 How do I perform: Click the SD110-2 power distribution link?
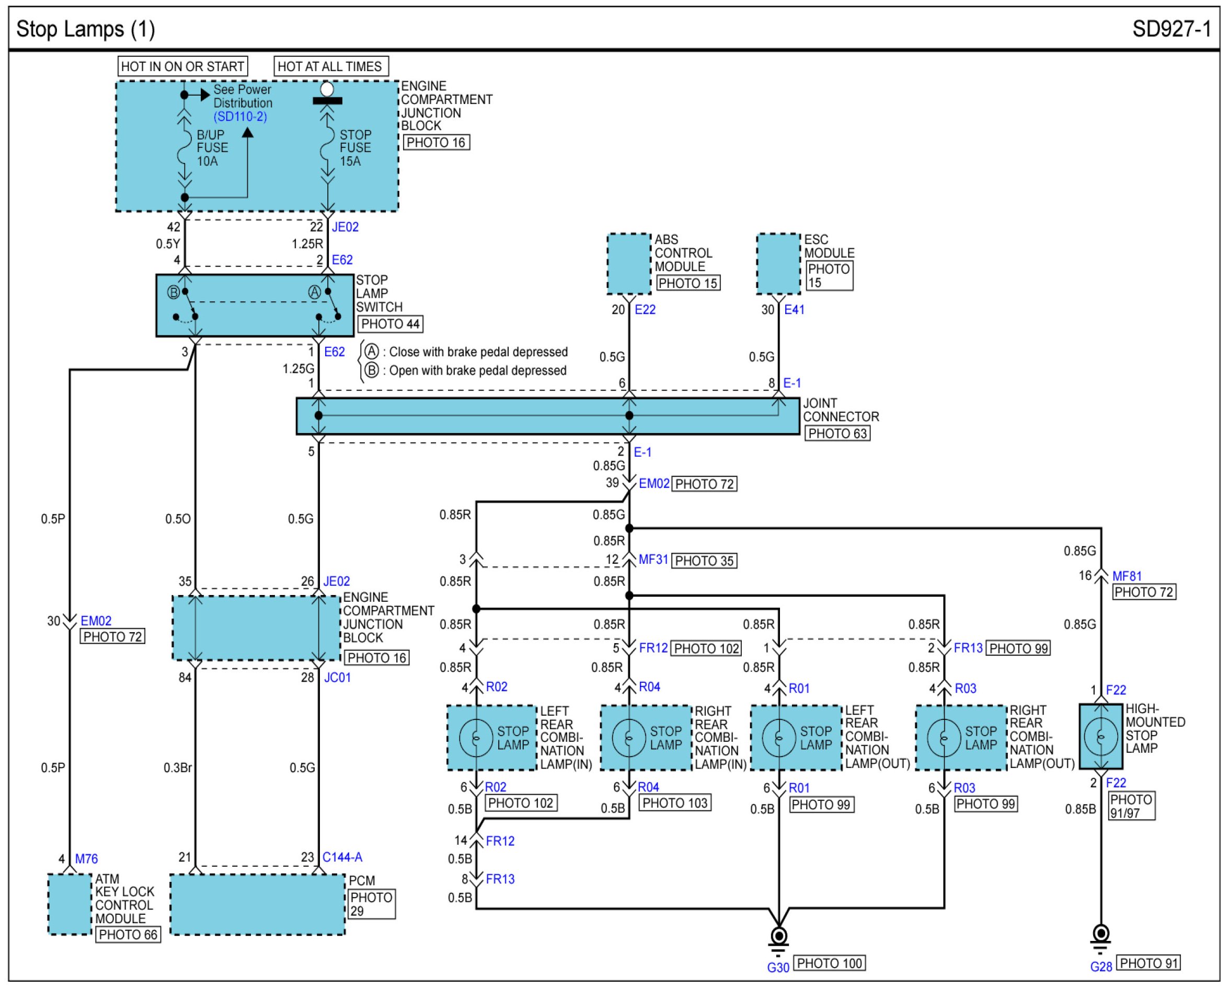pos(240,117)
